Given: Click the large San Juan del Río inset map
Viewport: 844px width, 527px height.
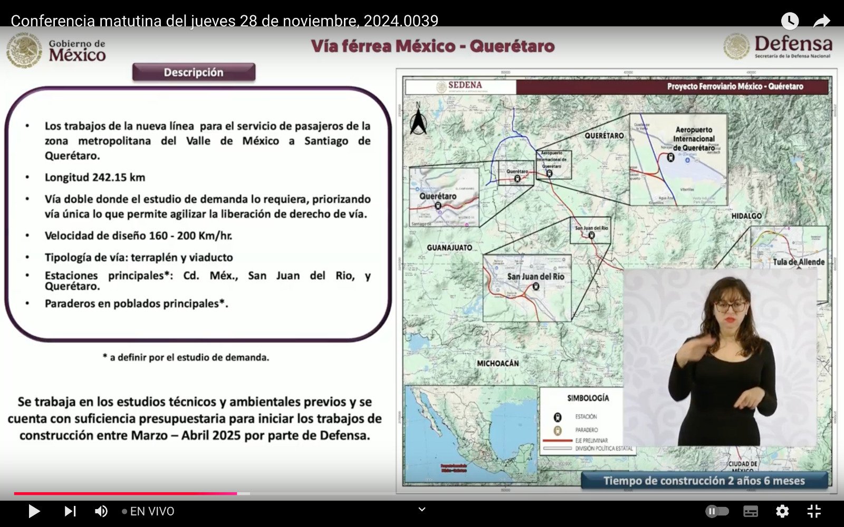Looking at the screenshot, I should pyautogui.click(x=527, y=288).
